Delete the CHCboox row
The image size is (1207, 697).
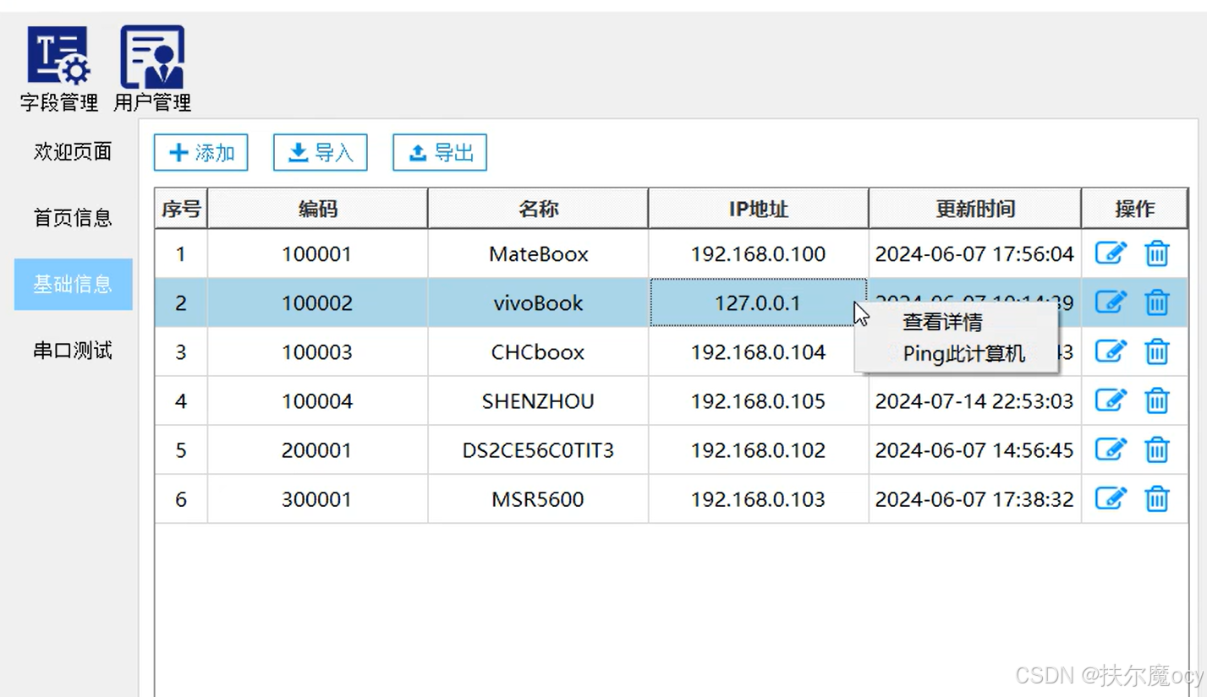[1156, 351]
